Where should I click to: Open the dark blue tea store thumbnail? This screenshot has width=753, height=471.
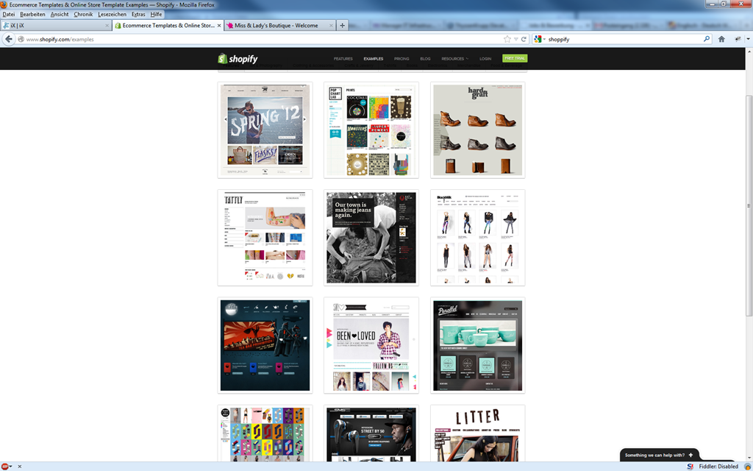coord(265,345)
